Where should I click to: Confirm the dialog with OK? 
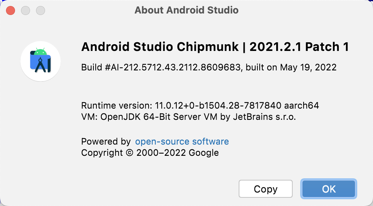tap(329, 189)
